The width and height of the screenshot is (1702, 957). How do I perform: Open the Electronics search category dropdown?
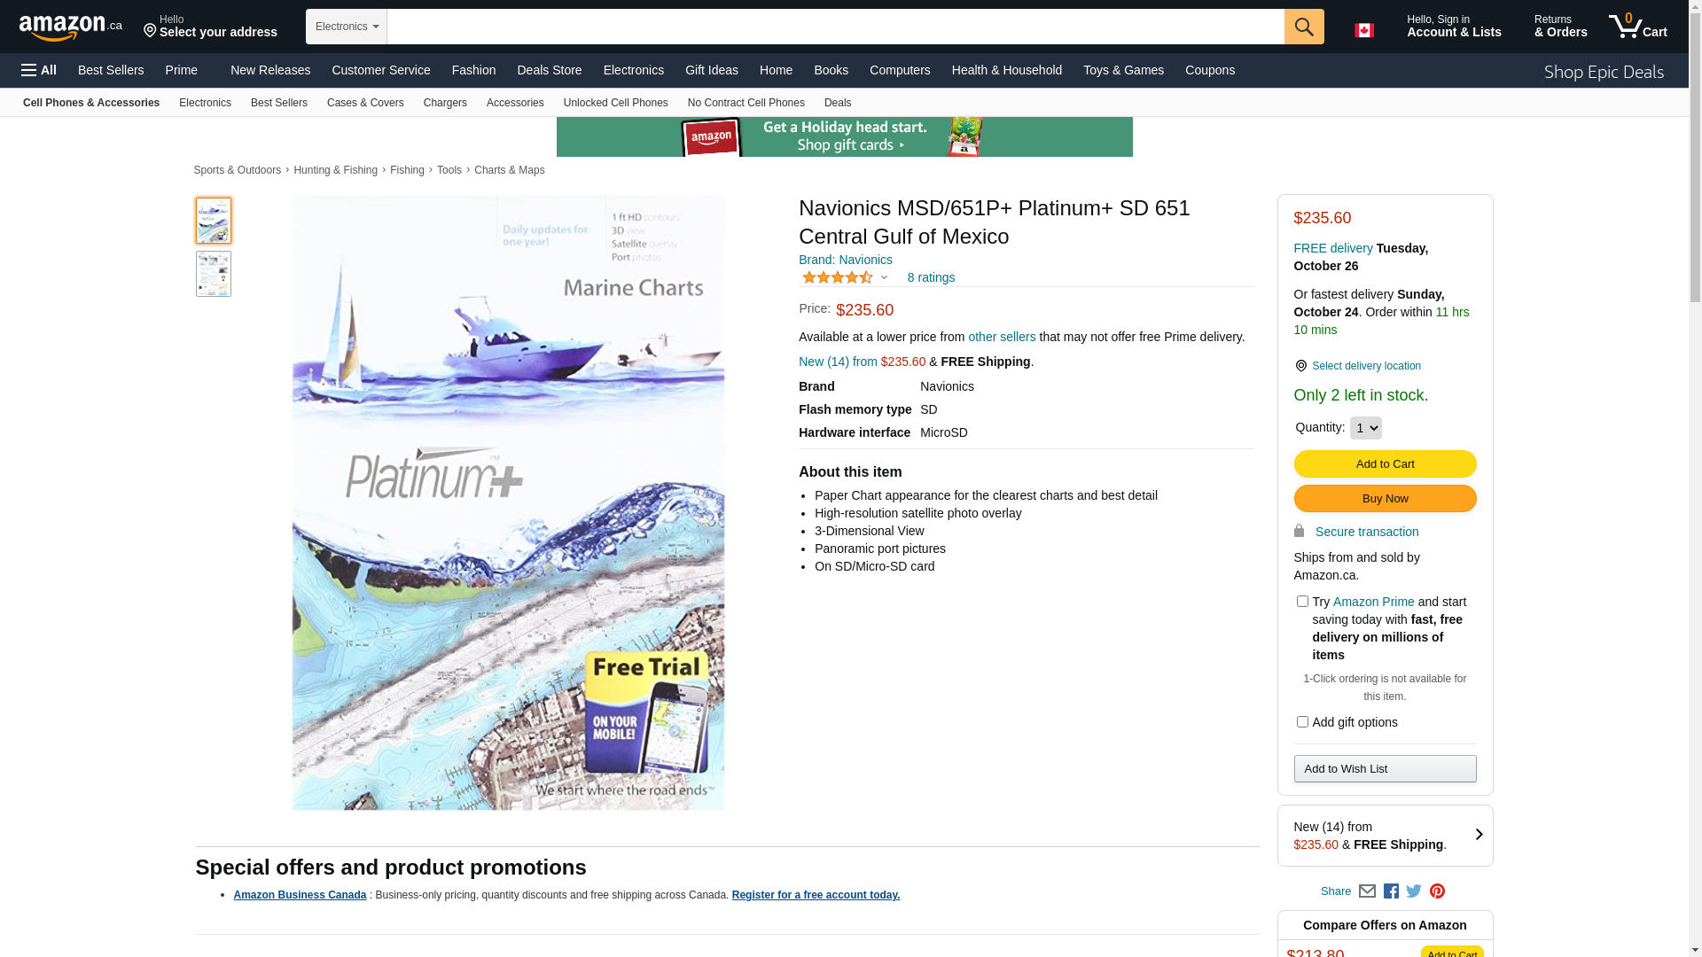(347, 27)
